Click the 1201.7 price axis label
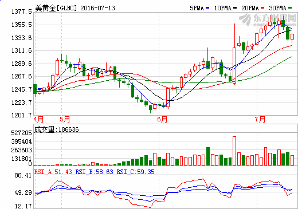This screenshot has height=209, width=298. [x=22, y=115]
